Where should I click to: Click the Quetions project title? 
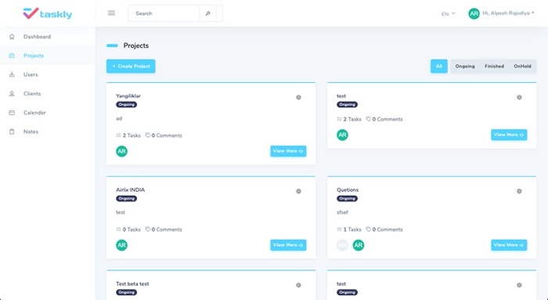pos(348,190)
